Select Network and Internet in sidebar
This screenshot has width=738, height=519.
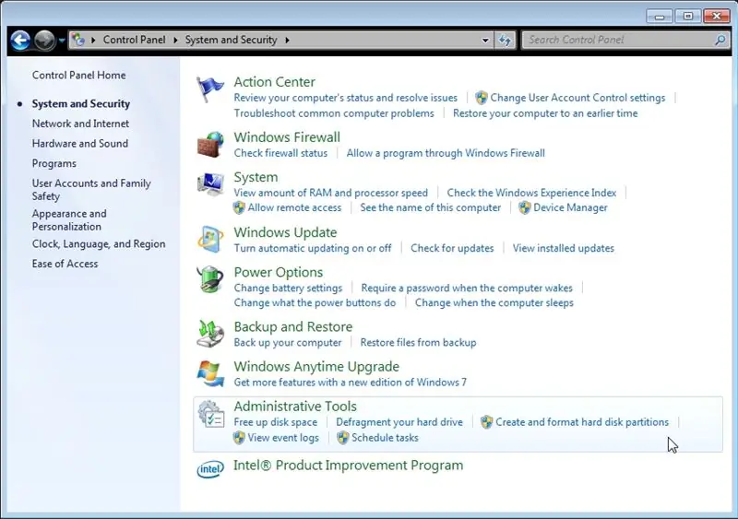coord(80,124)
